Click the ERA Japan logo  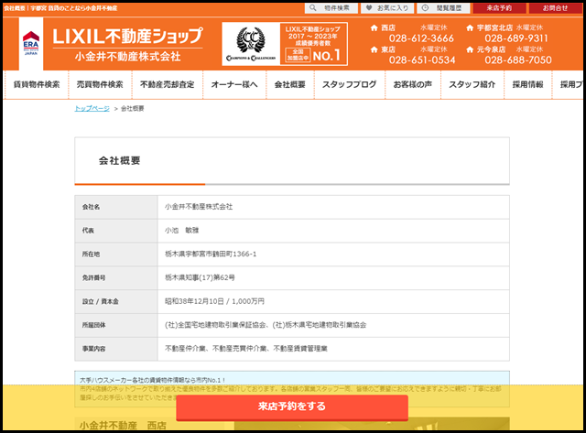tap(31, 44)
